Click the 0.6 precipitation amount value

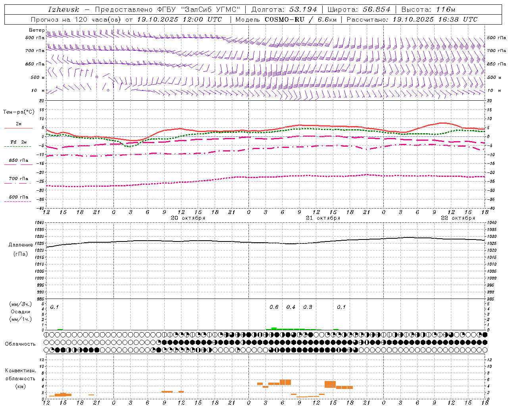[274, 307]
